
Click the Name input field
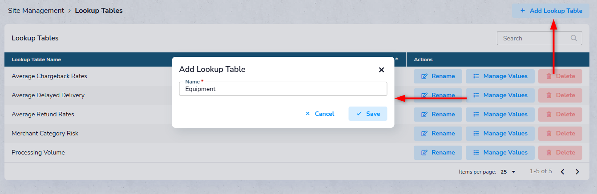pyautogui.click(x=283, y=89)
